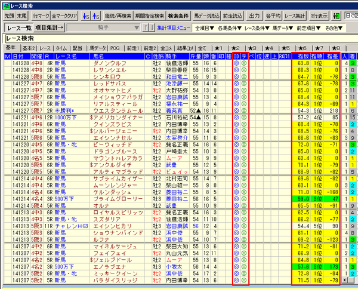Click ID circle icon for ミッキークイーン row

pos(236,273)
